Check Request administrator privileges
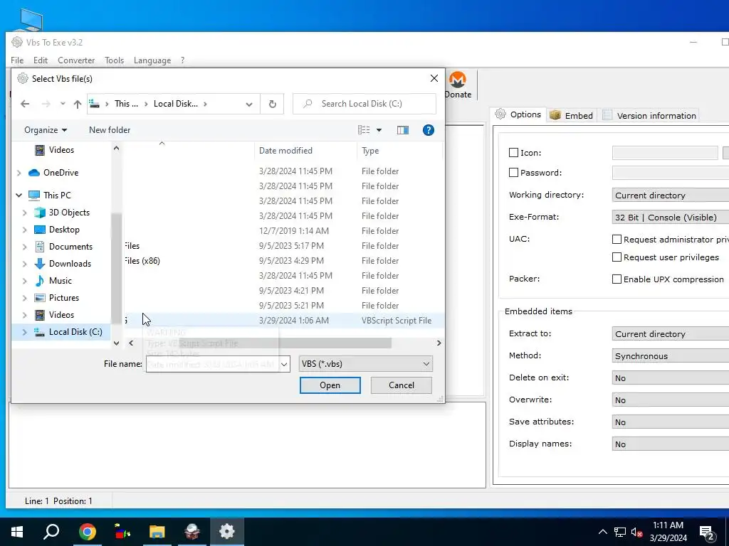Screen dimensions: 729x546 (x=617, y=240)
